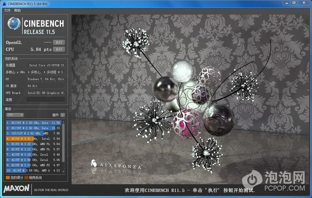Click the 细节 details arrow button
Viewport: 312px width, 198px height.
(x=63, y=115)
